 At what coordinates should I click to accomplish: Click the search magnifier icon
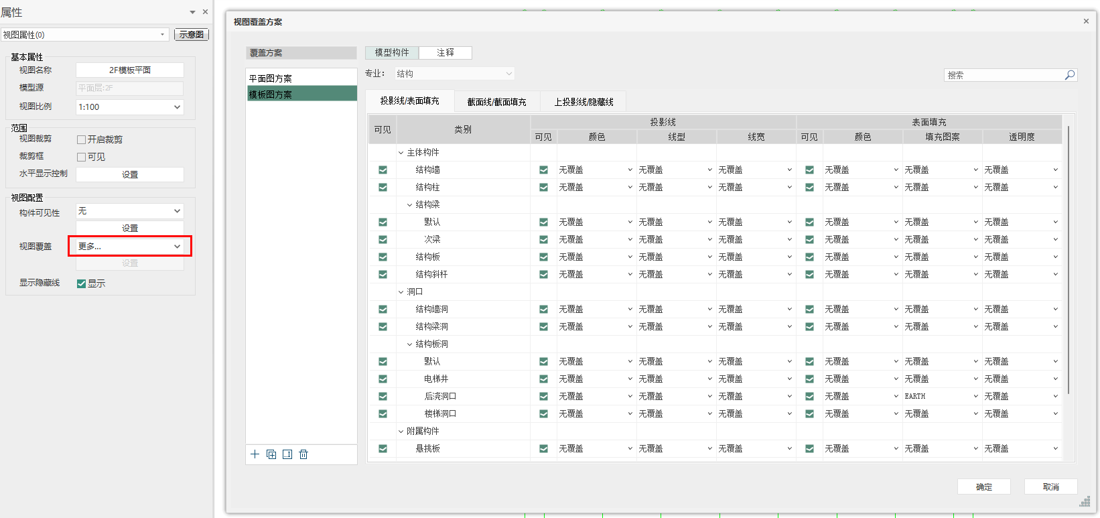[1070, 75]
